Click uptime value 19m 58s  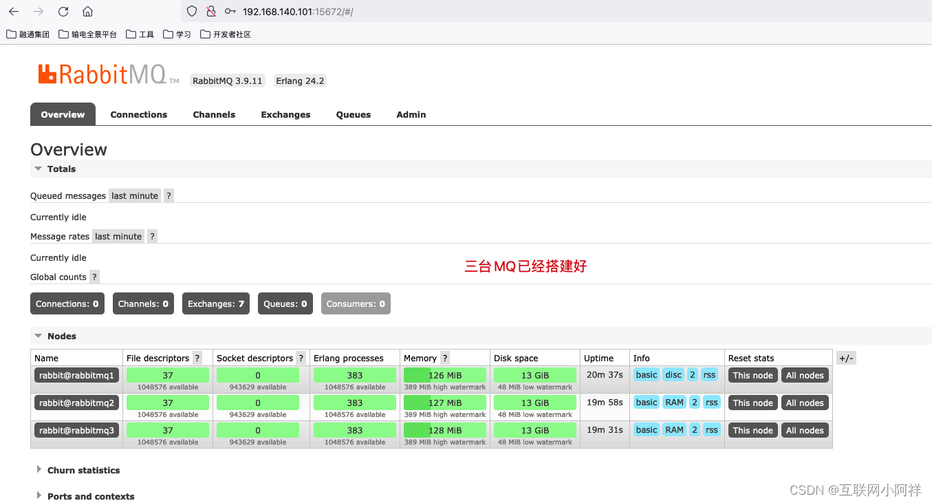click(x=605, y=402)
